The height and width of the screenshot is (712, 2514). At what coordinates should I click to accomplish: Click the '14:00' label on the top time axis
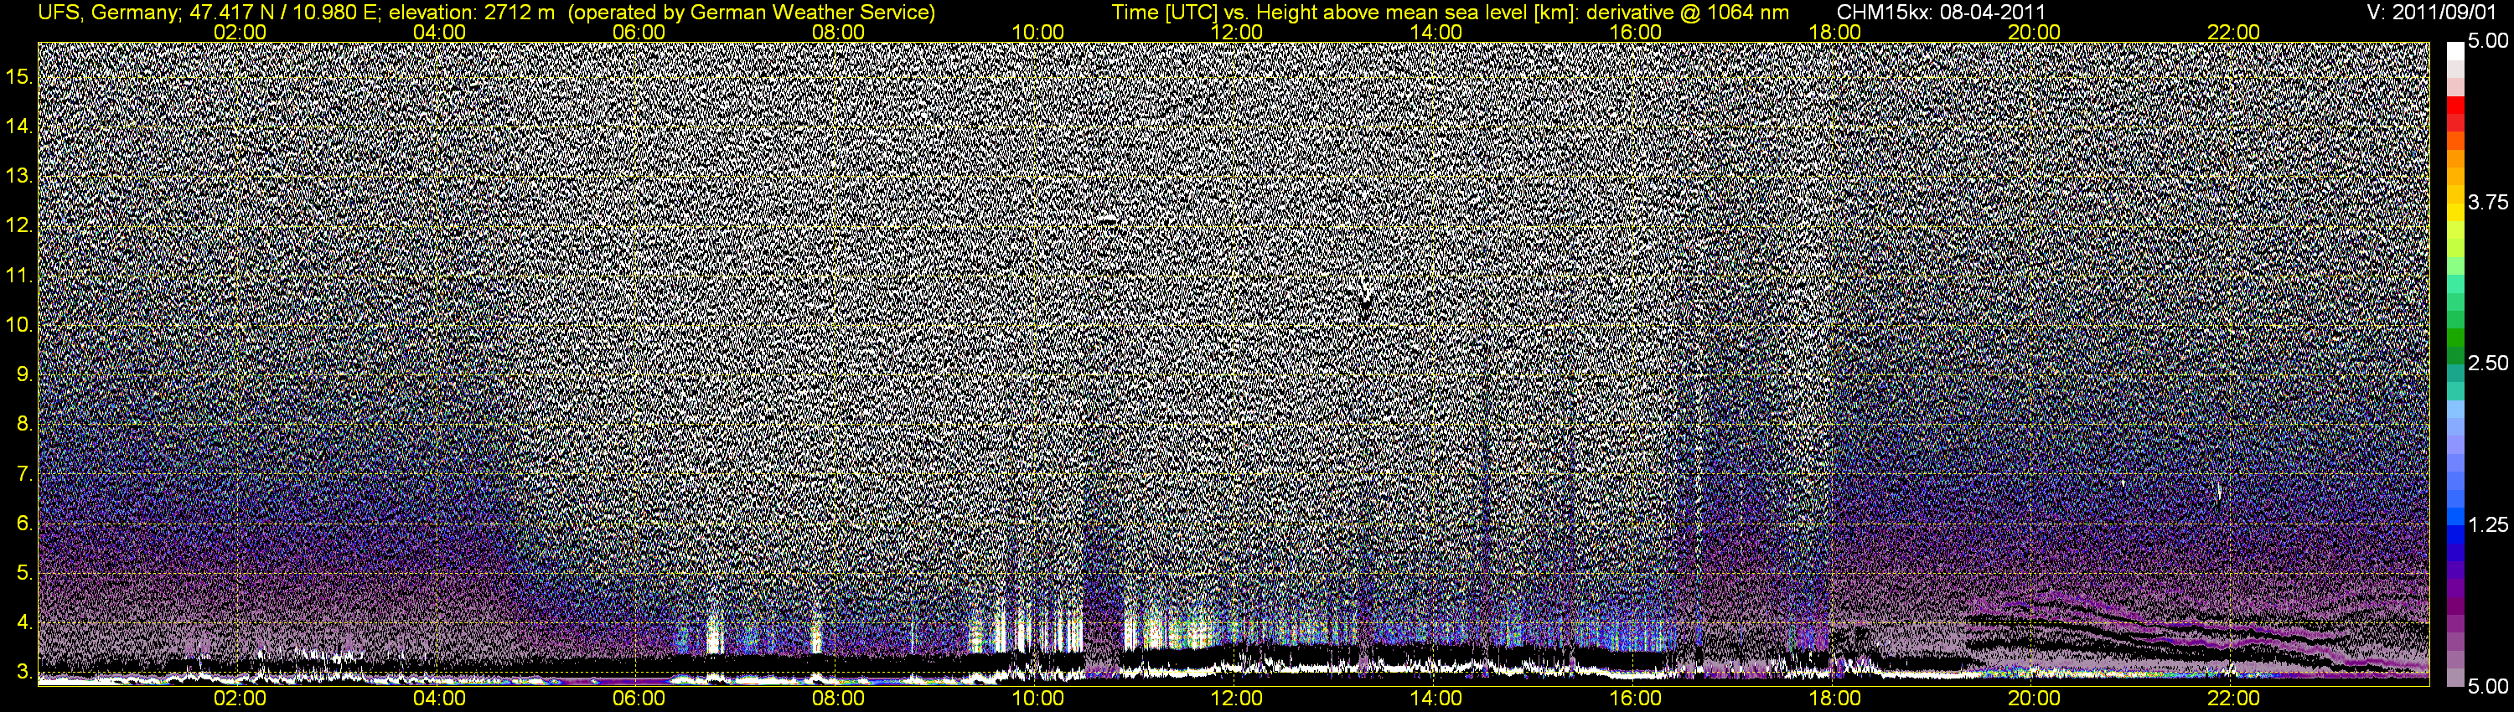1436,32
